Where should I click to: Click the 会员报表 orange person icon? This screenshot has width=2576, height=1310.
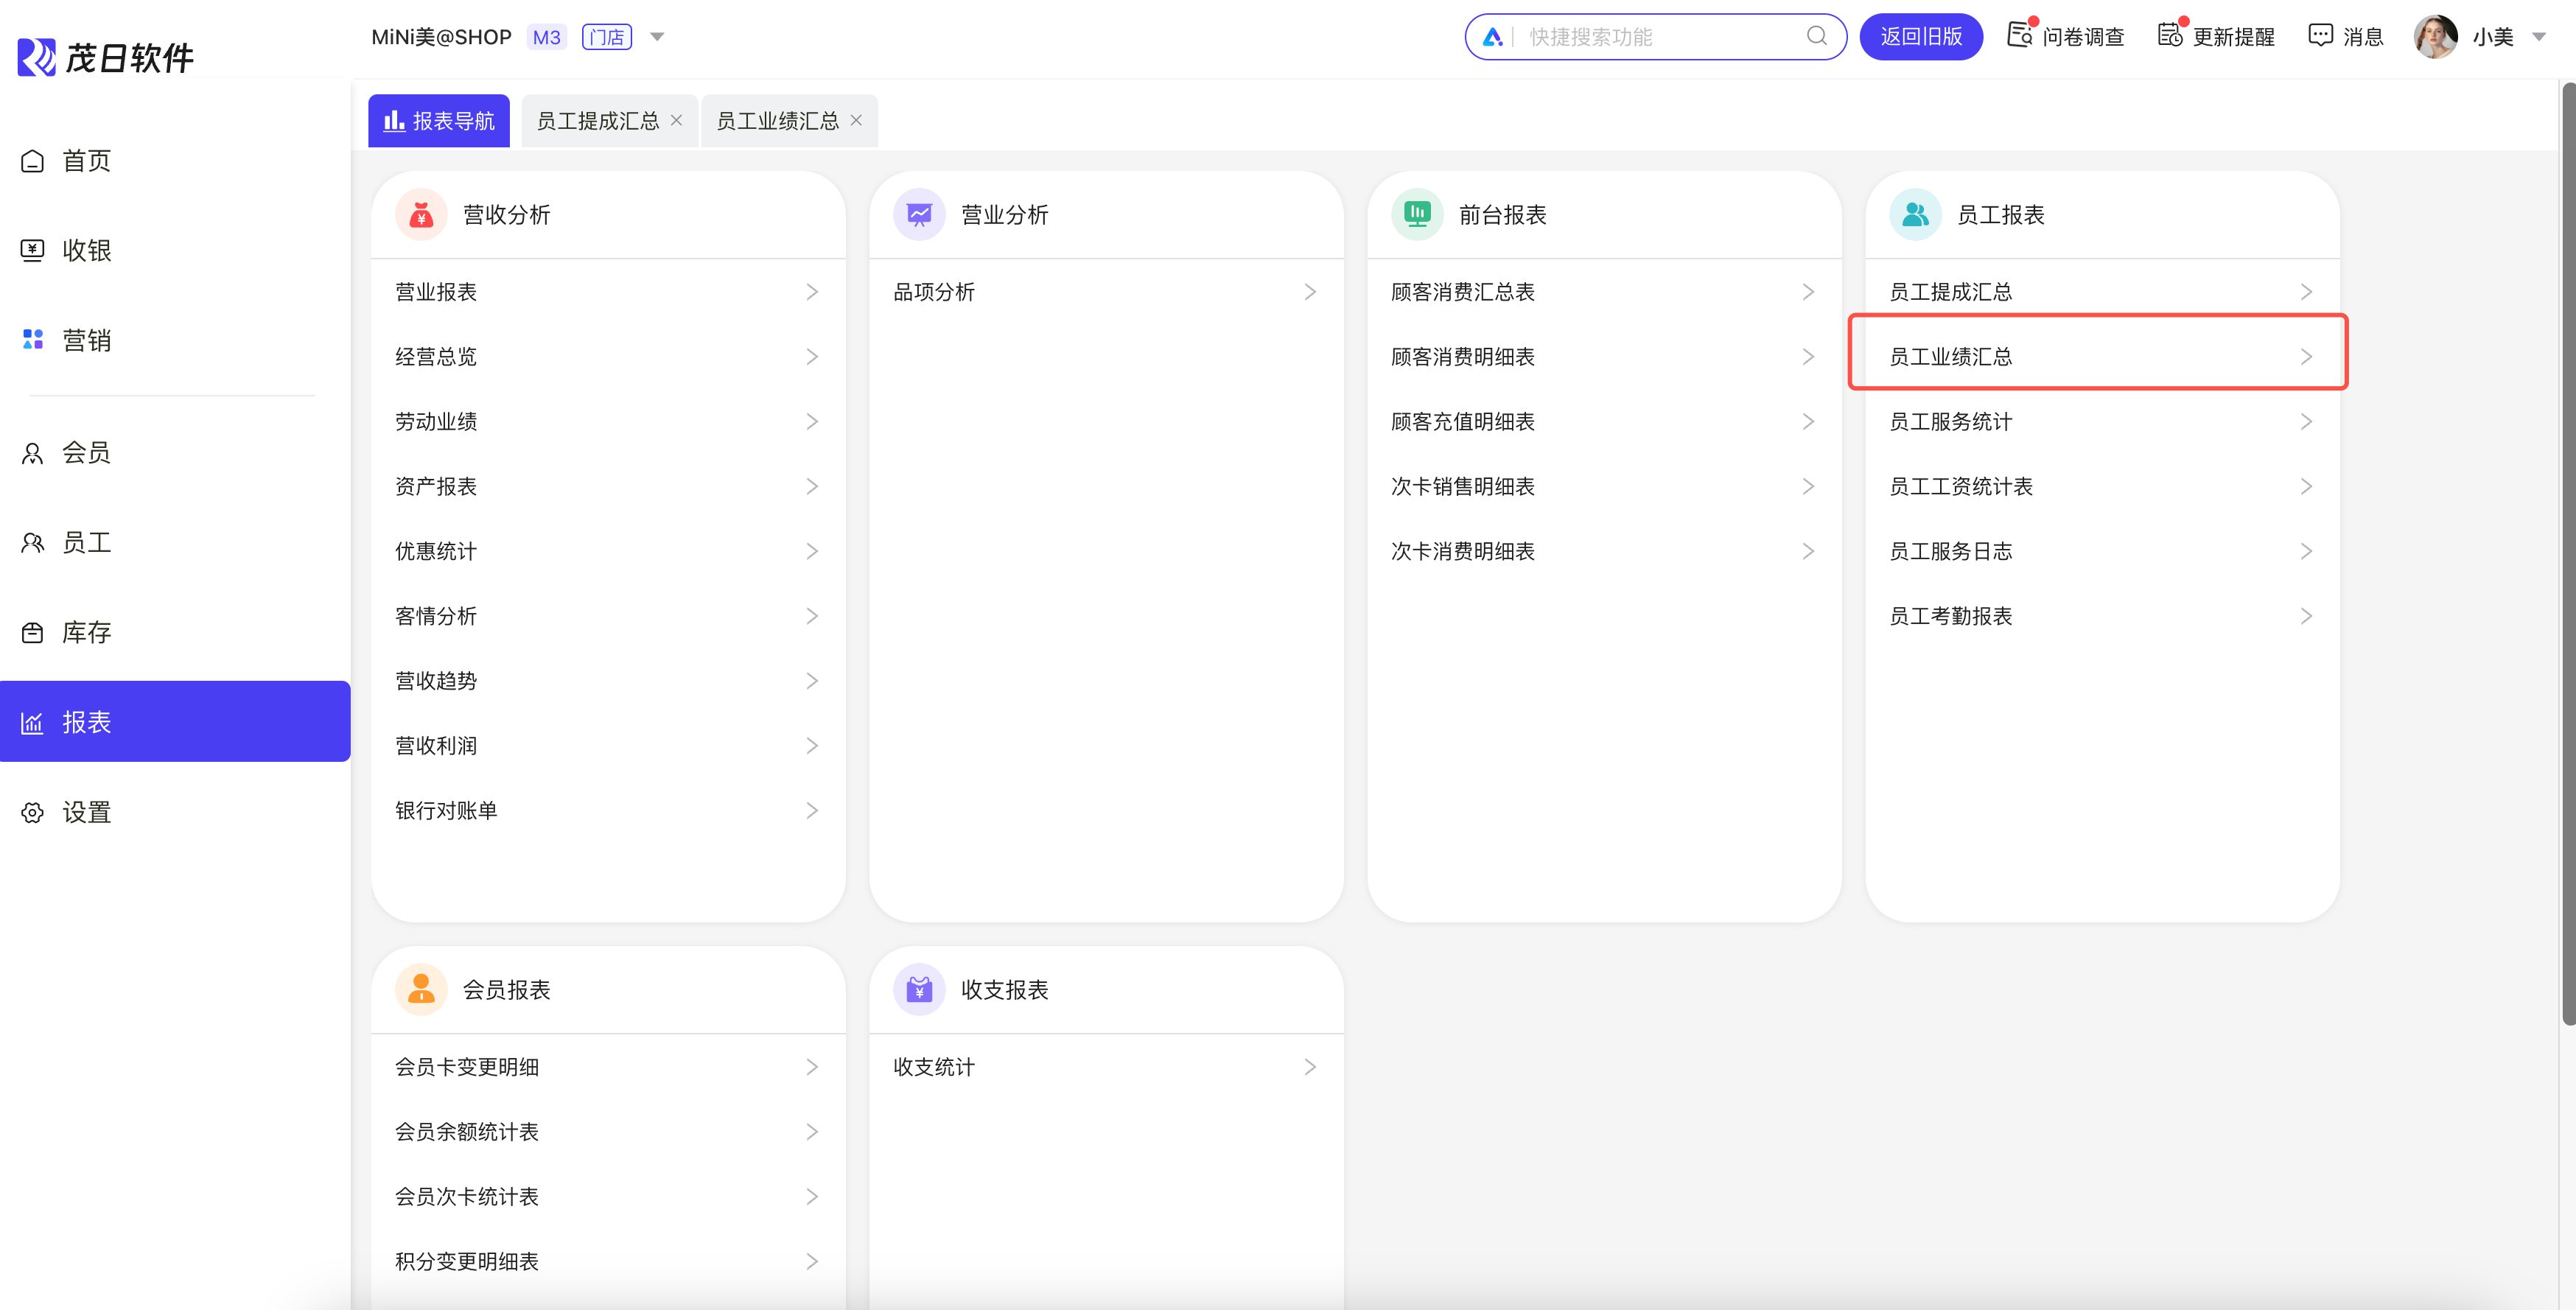tap(421, 989)
